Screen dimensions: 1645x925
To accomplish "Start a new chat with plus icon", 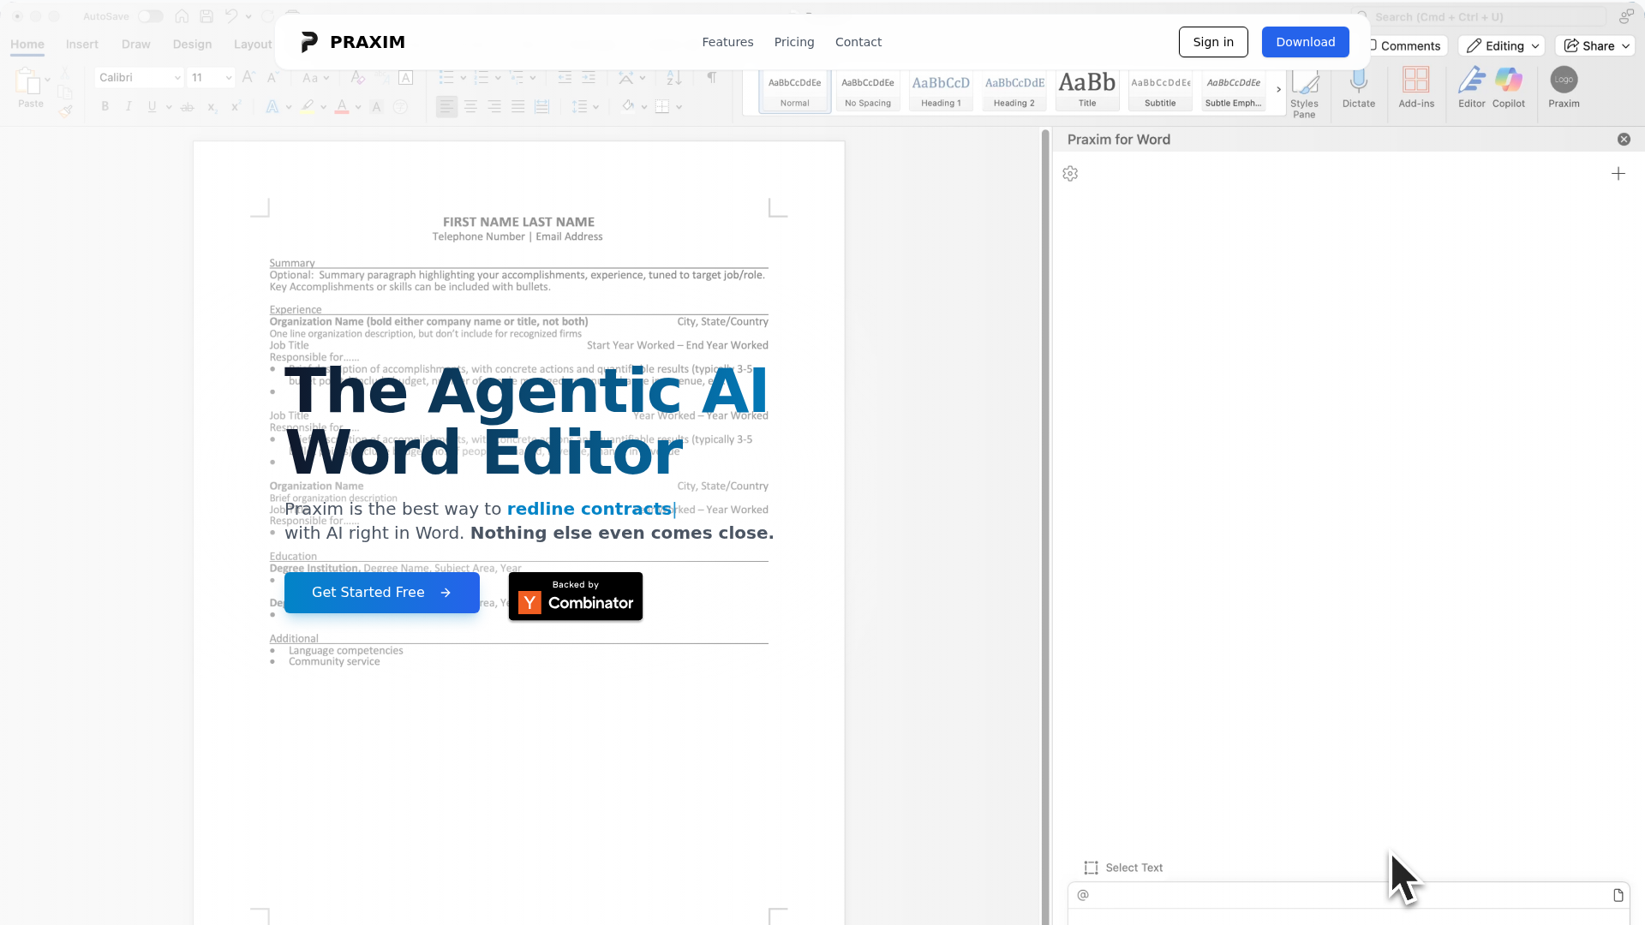I will click(1618, 174).
